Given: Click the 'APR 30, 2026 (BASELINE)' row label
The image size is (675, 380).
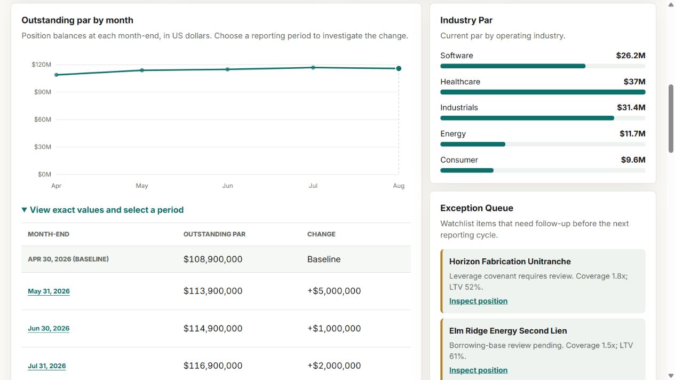Looking at the screenshot, I should (x=68, y=259).
